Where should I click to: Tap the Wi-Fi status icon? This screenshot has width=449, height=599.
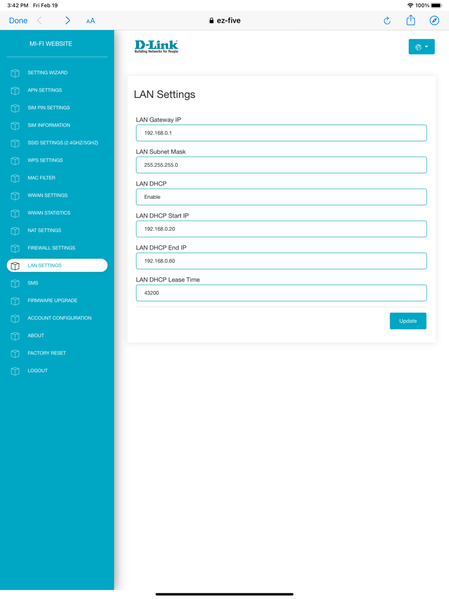[411, 5]
